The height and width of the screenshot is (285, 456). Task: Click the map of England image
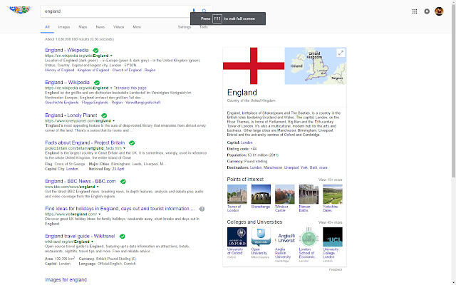coord(316,66)
